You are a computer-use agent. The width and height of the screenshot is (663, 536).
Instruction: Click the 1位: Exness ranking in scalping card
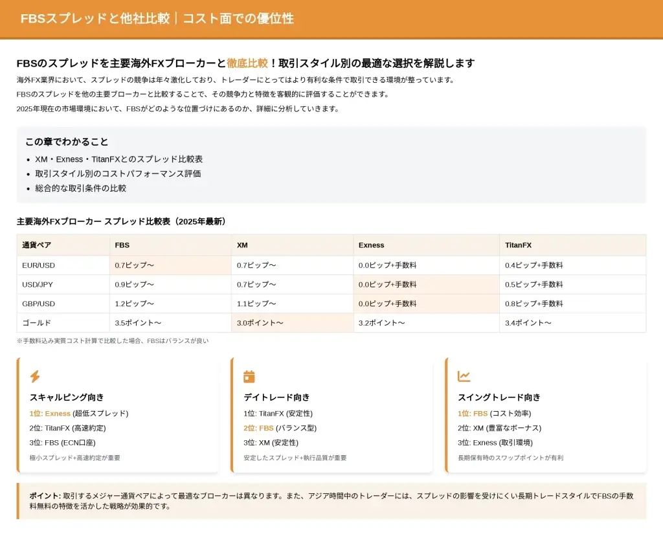coord(50,414)
